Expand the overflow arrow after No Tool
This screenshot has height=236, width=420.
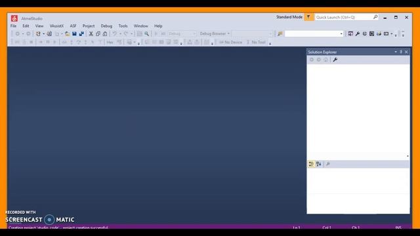[270, 43]
